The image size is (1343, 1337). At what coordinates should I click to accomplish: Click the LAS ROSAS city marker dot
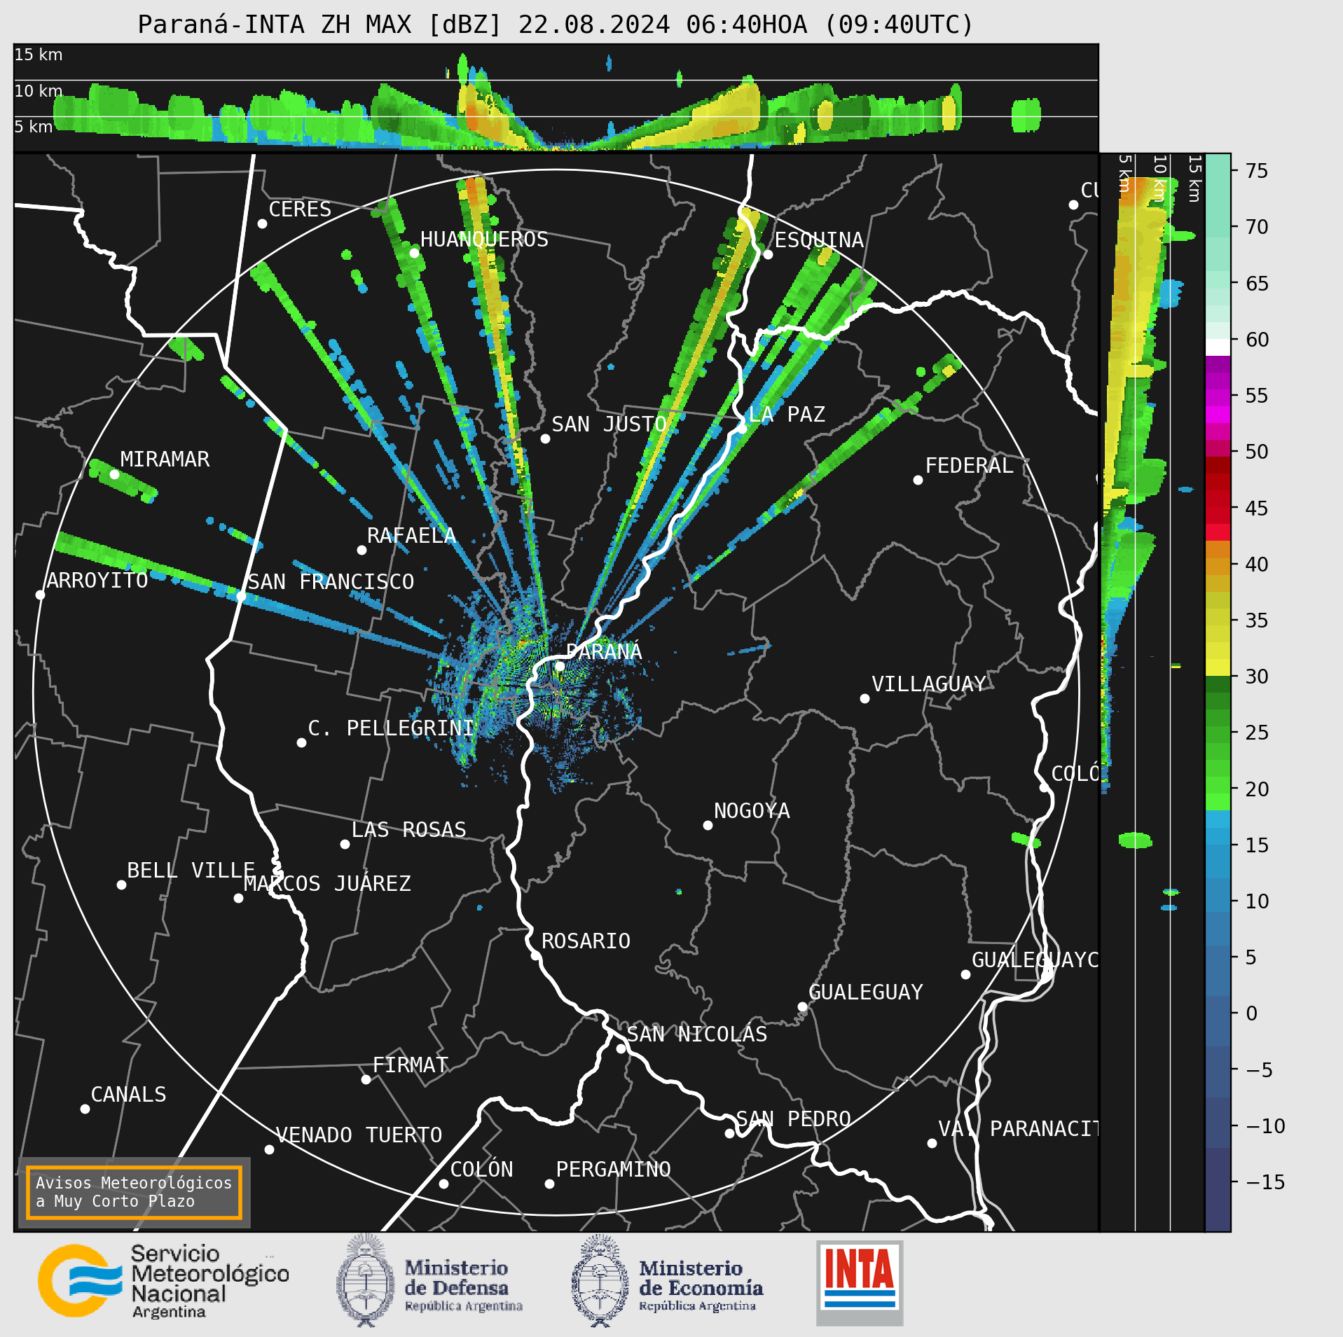345,844
